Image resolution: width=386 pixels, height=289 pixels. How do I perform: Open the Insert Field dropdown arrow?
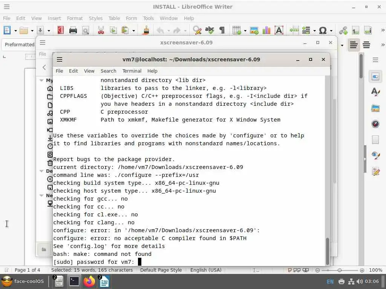[x=315, y=31]
